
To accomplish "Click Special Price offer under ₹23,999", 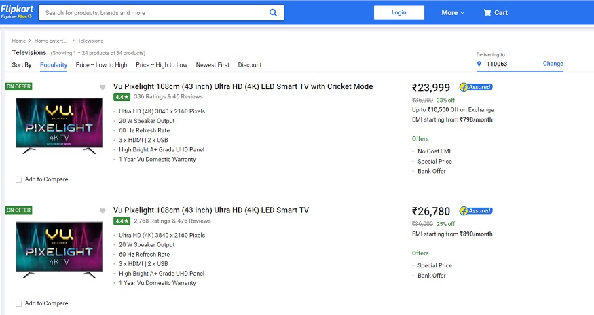I will (x=435, y=162).
